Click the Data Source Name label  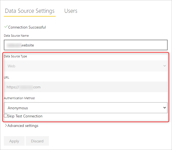(x=16, y=36)
